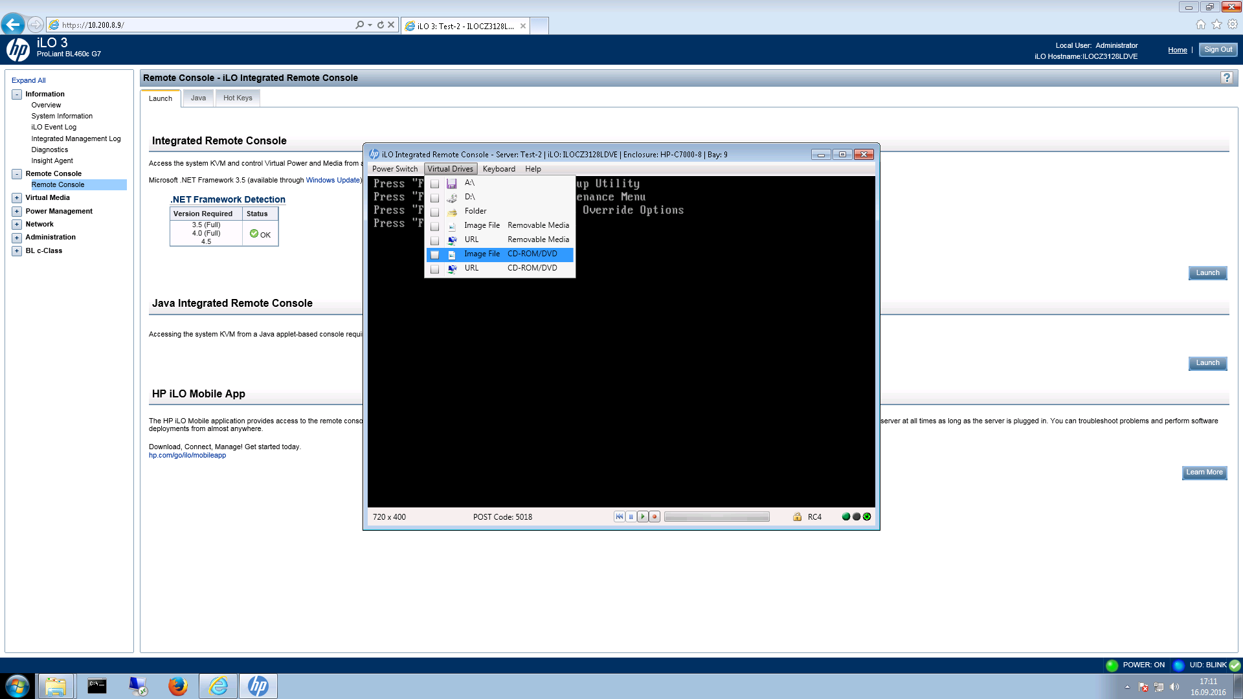Expand the Administration tree node
The height and width of the screenshot is (699, 1243).
17,238
